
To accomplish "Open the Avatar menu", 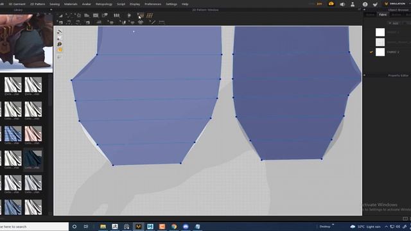I will [86, 4].
